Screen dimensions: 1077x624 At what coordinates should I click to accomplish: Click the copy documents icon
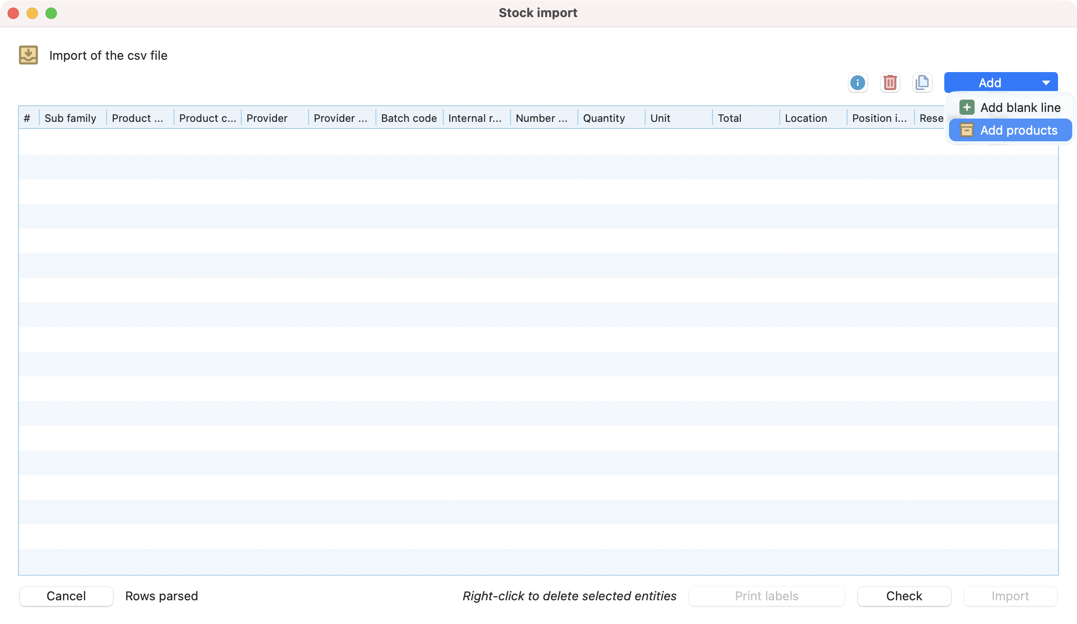(922, 83)
